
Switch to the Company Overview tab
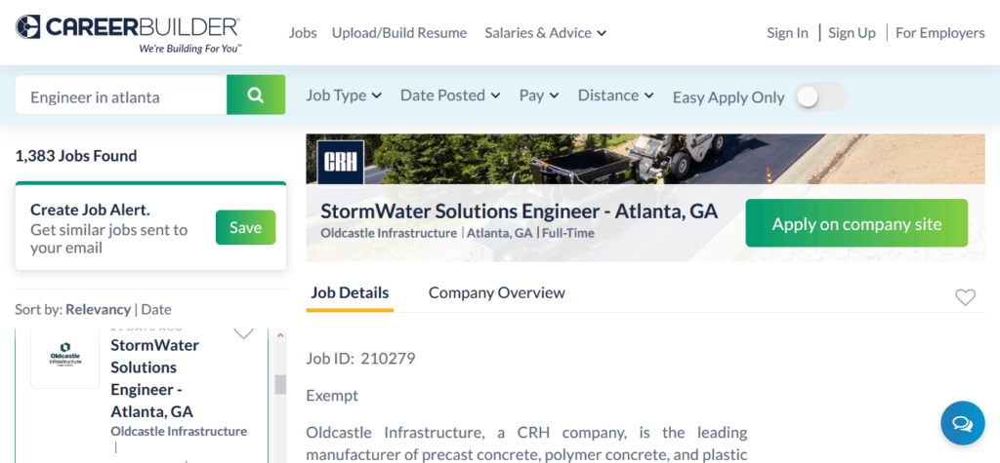(x=496, y=292)
